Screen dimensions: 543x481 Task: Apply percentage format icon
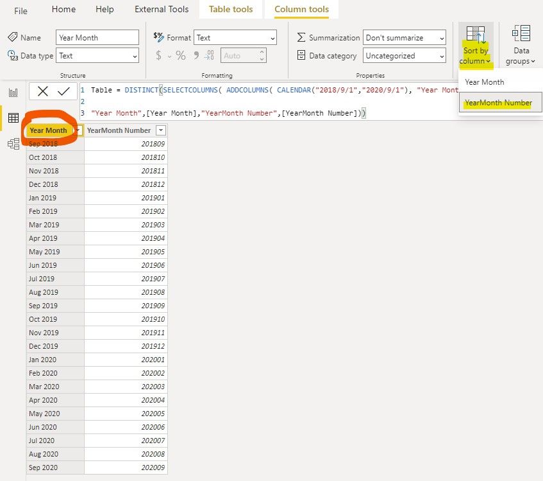pos(180,55)
